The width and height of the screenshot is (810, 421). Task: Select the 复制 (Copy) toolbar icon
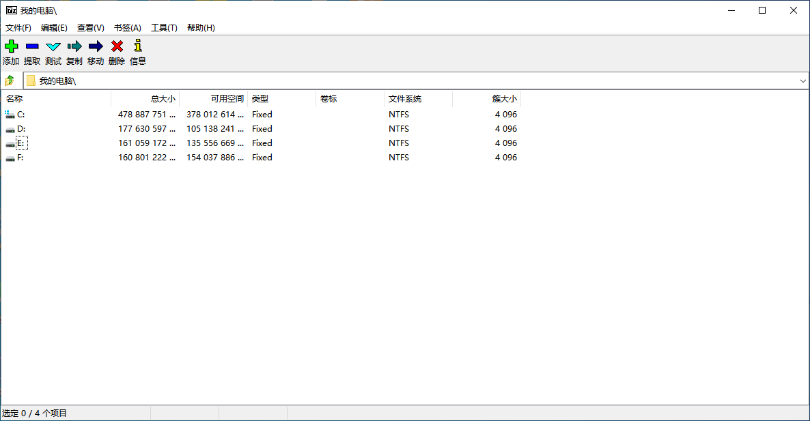[x=74, y=46]
